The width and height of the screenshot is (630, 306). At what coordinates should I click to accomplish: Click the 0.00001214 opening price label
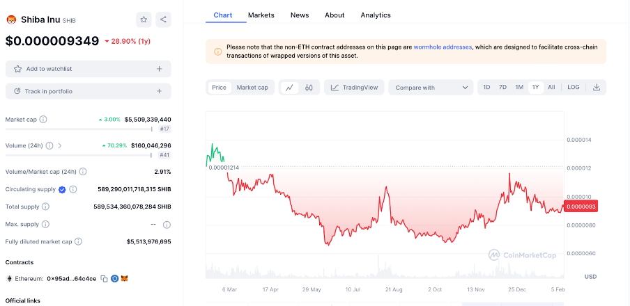[x=224, y=168]
